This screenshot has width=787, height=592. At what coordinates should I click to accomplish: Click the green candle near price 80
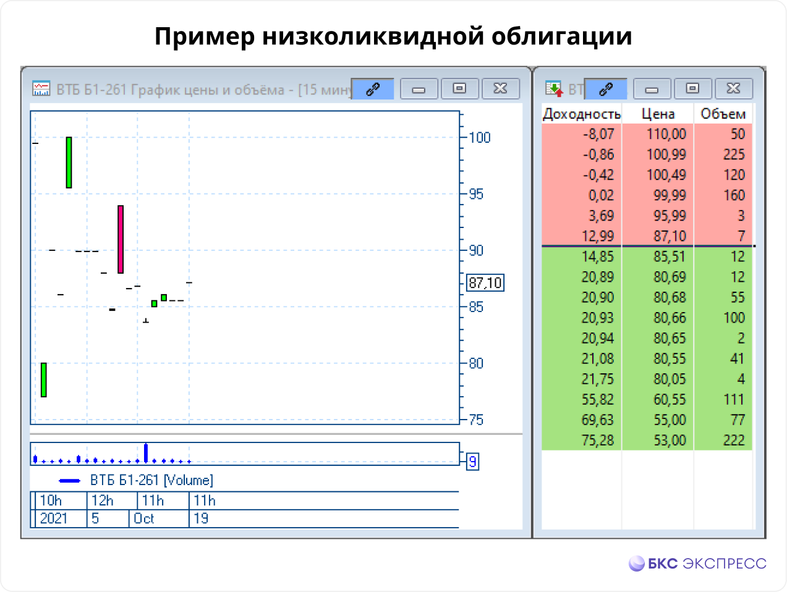click(x=43, y=379)
